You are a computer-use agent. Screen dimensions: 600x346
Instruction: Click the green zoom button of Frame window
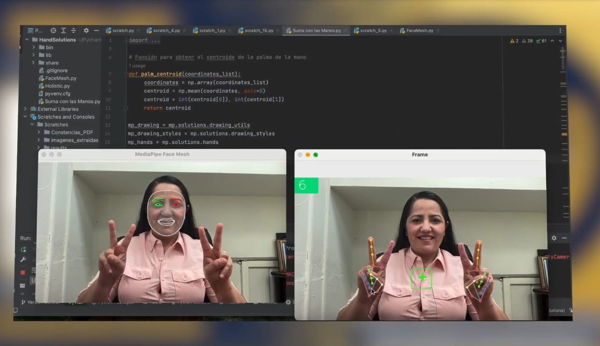click(x=315, y=155)
